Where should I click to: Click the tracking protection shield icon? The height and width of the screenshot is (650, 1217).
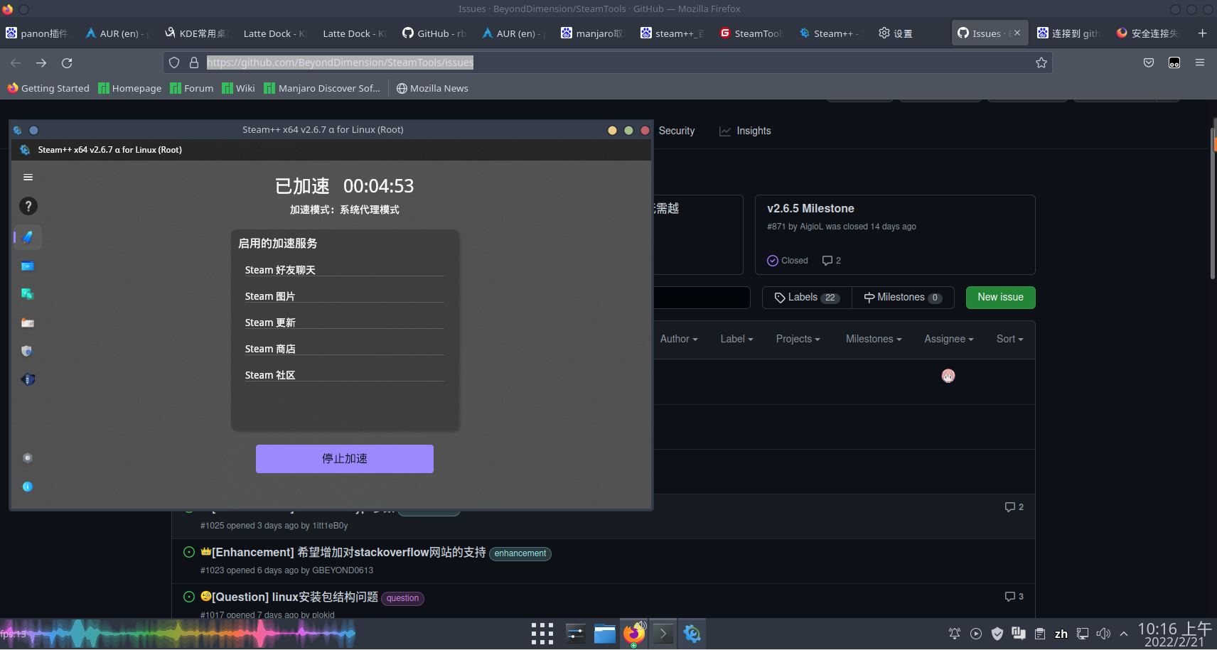[174, 63]
